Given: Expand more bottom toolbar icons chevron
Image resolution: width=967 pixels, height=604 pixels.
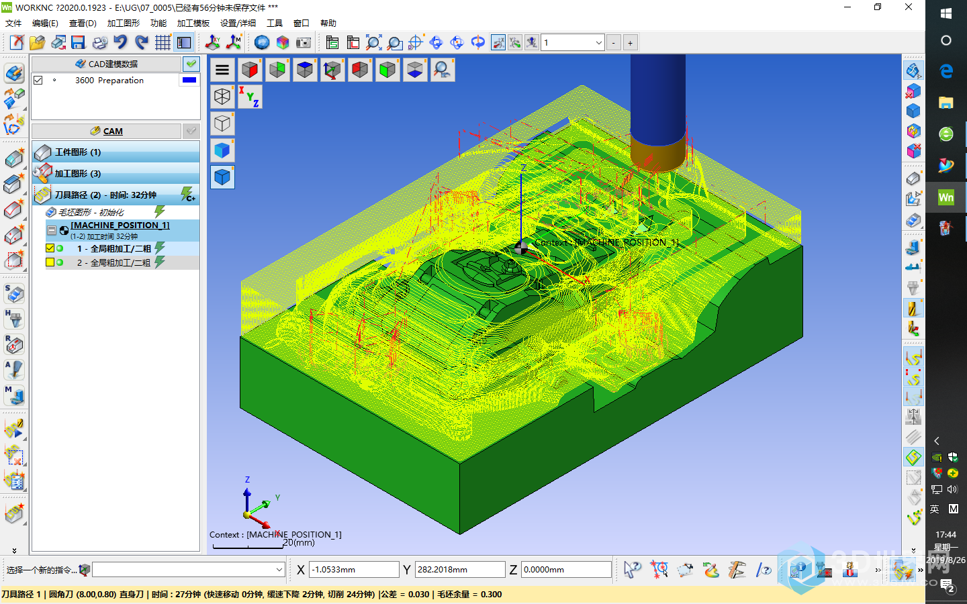Looking at the screenshot, I should [x=878, y=570].
